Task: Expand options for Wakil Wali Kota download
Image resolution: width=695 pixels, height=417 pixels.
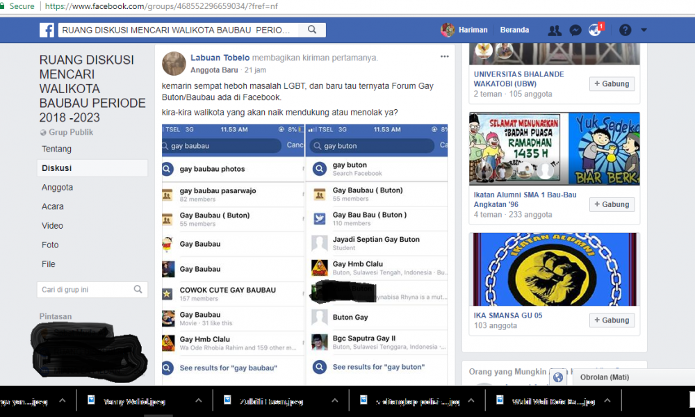Action: click(607, 400)
